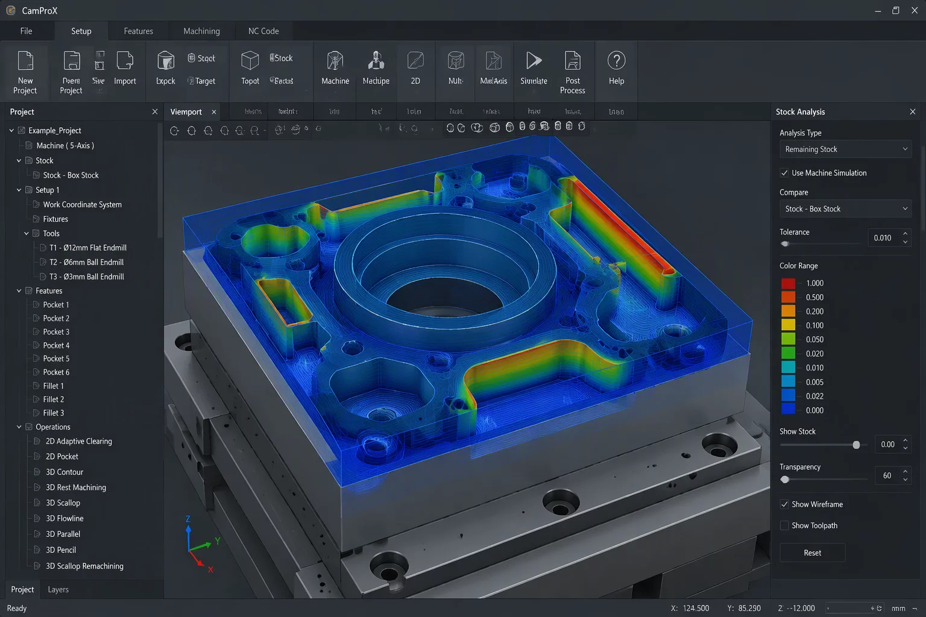
Task: Open the Open Project ribbon icon
Action: click(x=71, y=61)
